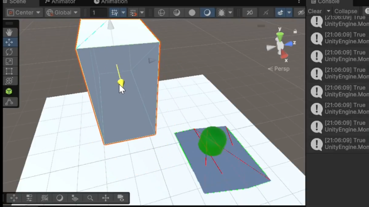Click the magnifier icon in bottom overlay toolbar
Image resolution: width=369 pixels, height=207 pixels.
tap(90, 198)
